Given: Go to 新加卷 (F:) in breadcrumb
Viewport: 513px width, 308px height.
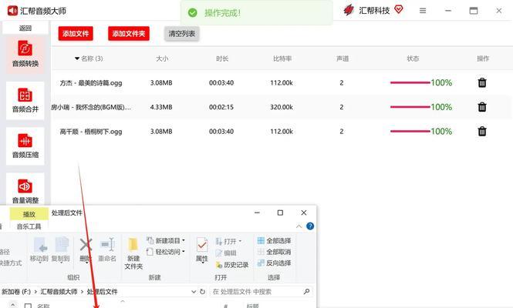Looking at the screenshot, I should pos(16,292).
